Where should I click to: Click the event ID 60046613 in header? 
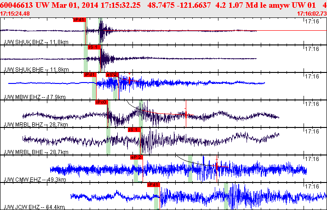pos(16,5)
